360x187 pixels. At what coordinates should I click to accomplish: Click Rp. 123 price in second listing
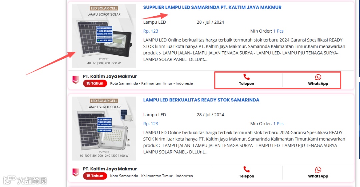[151, 124]
